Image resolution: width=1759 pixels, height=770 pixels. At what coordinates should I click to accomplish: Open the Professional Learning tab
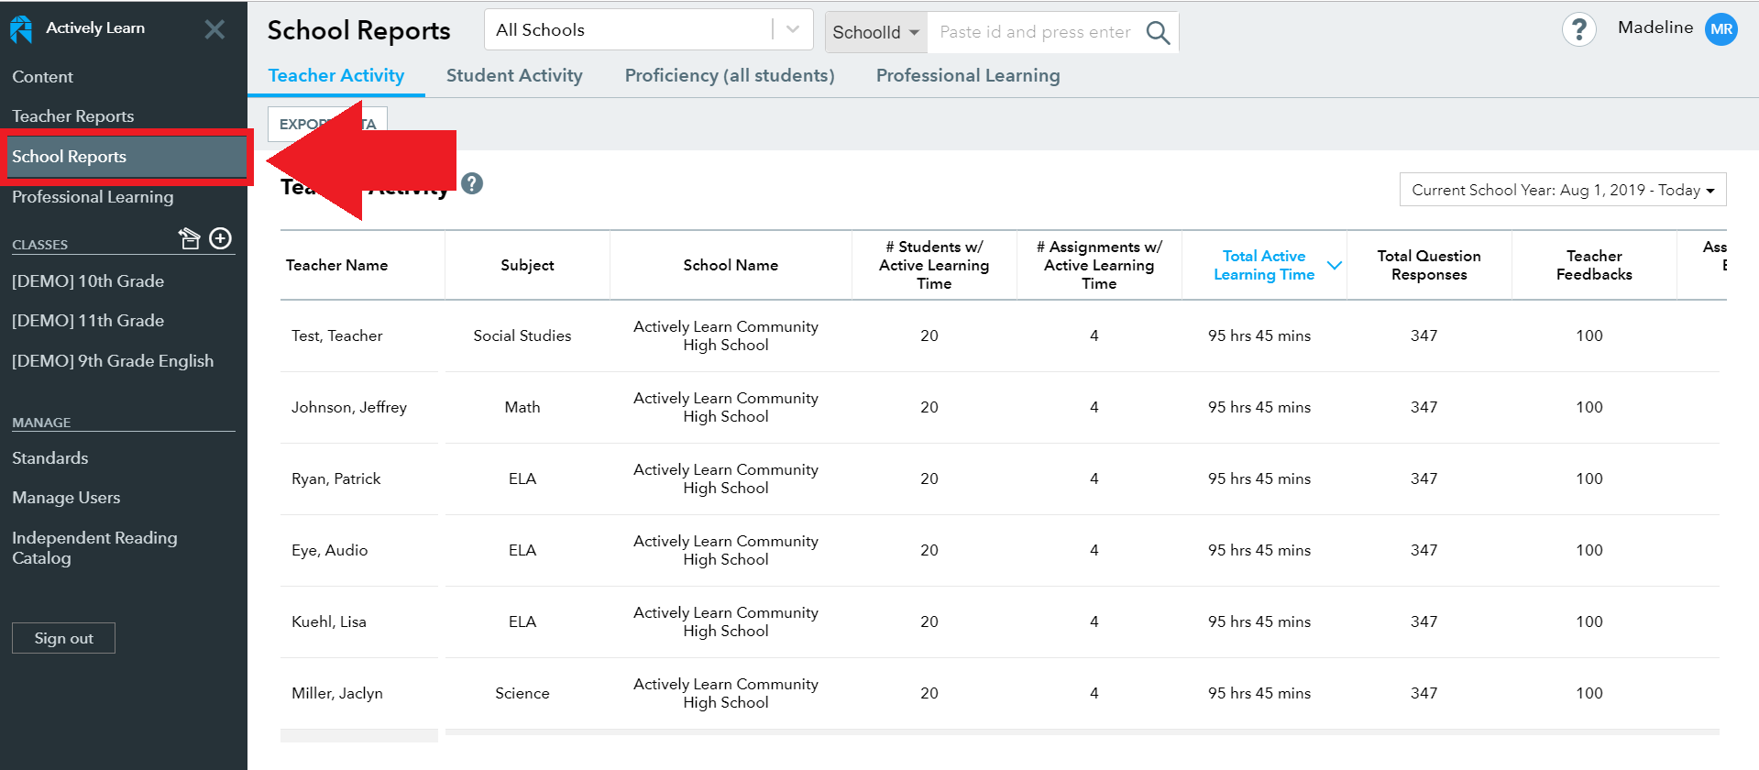968,75
